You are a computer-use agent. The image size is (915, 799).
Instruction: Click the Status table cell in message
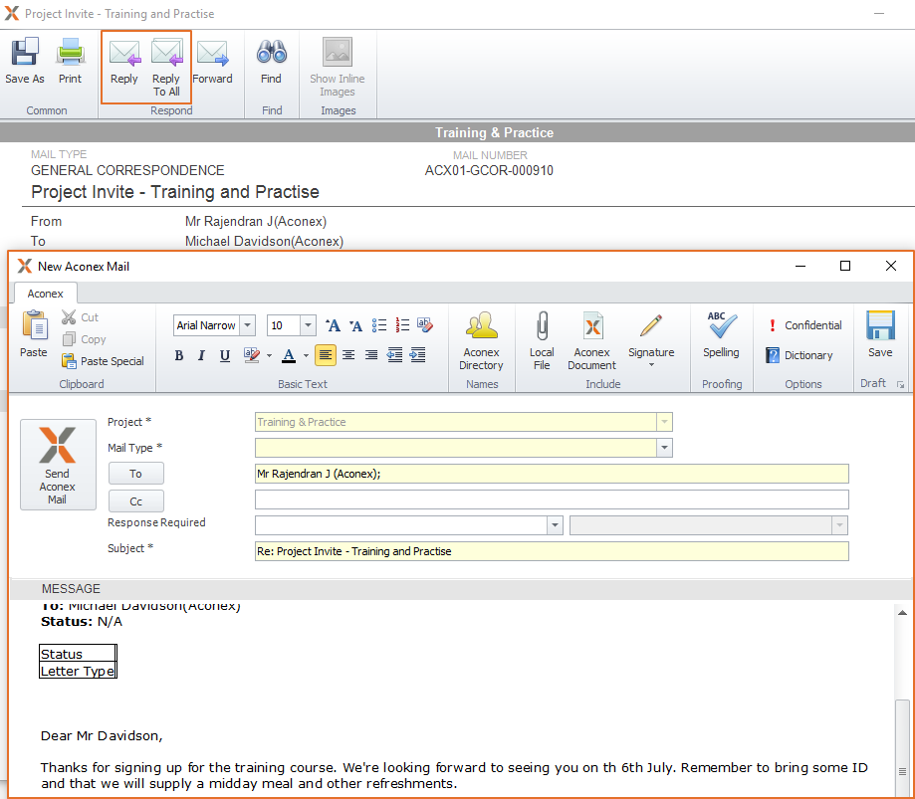[78, 653]
